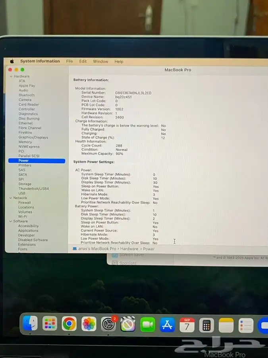
Task: Select Memory in the sidebar
Action: 25,142
